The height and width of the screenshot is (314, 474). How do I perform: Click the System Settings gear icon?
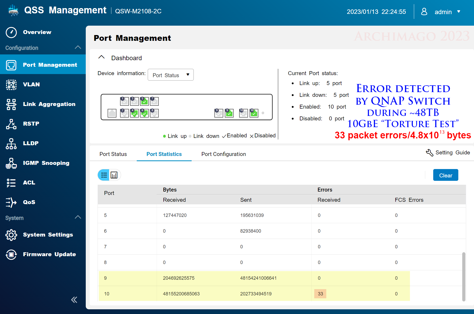click(x=11, y=235)
